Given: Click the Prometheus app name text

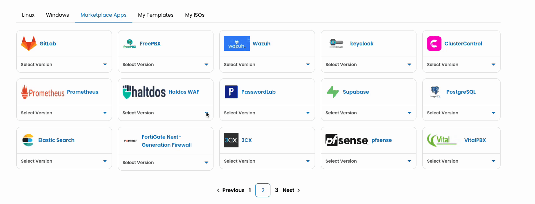Looking at the screenshot, I should (83, 92).
